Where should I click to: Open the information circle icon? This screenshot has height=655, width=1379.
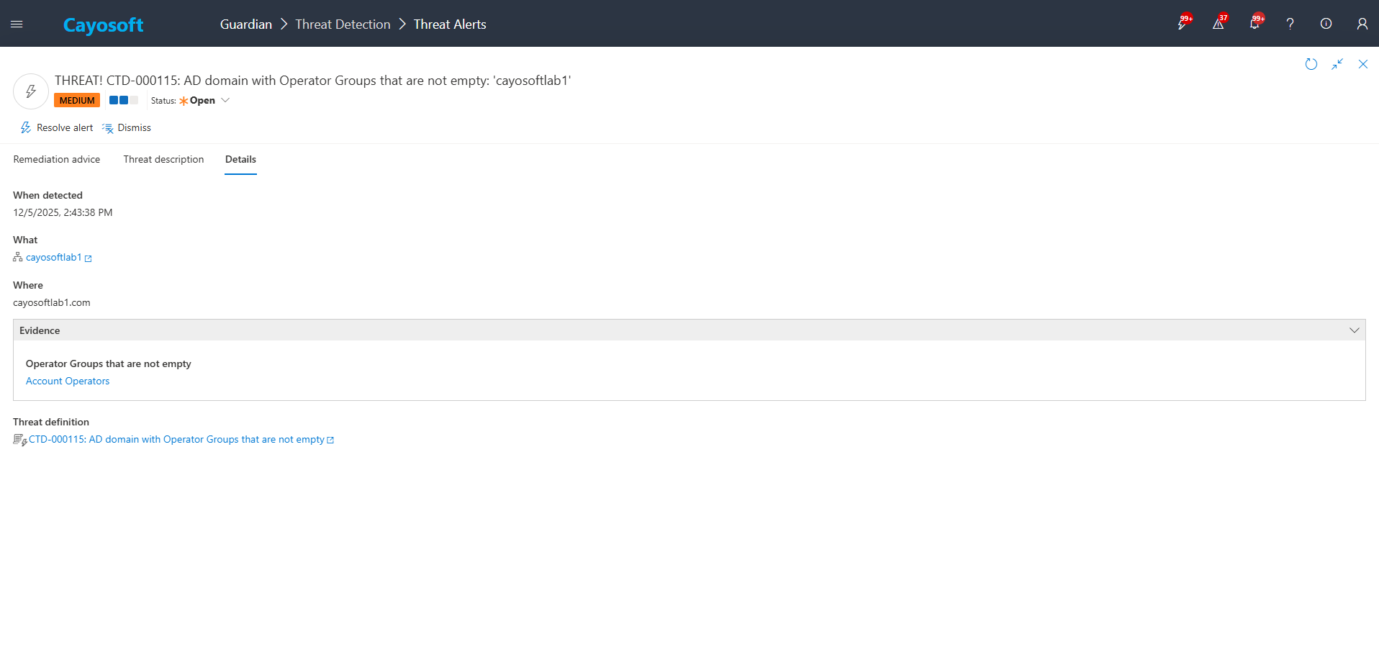pos(1326,24)
